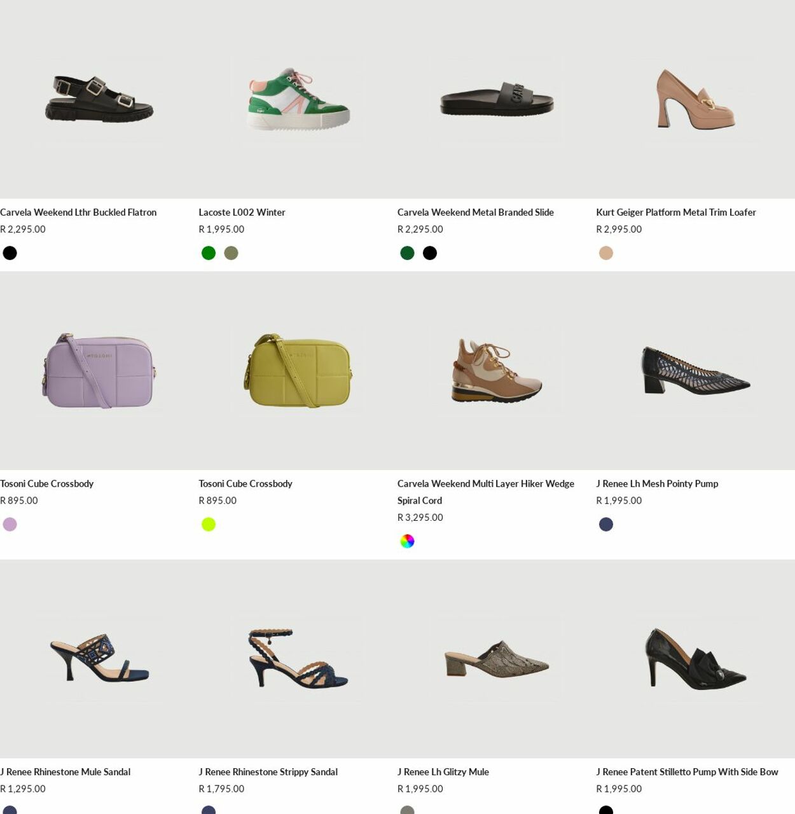
Task: View the Carvela Multi Layer Hiker Wedge photo
Action: coord(497,371)
